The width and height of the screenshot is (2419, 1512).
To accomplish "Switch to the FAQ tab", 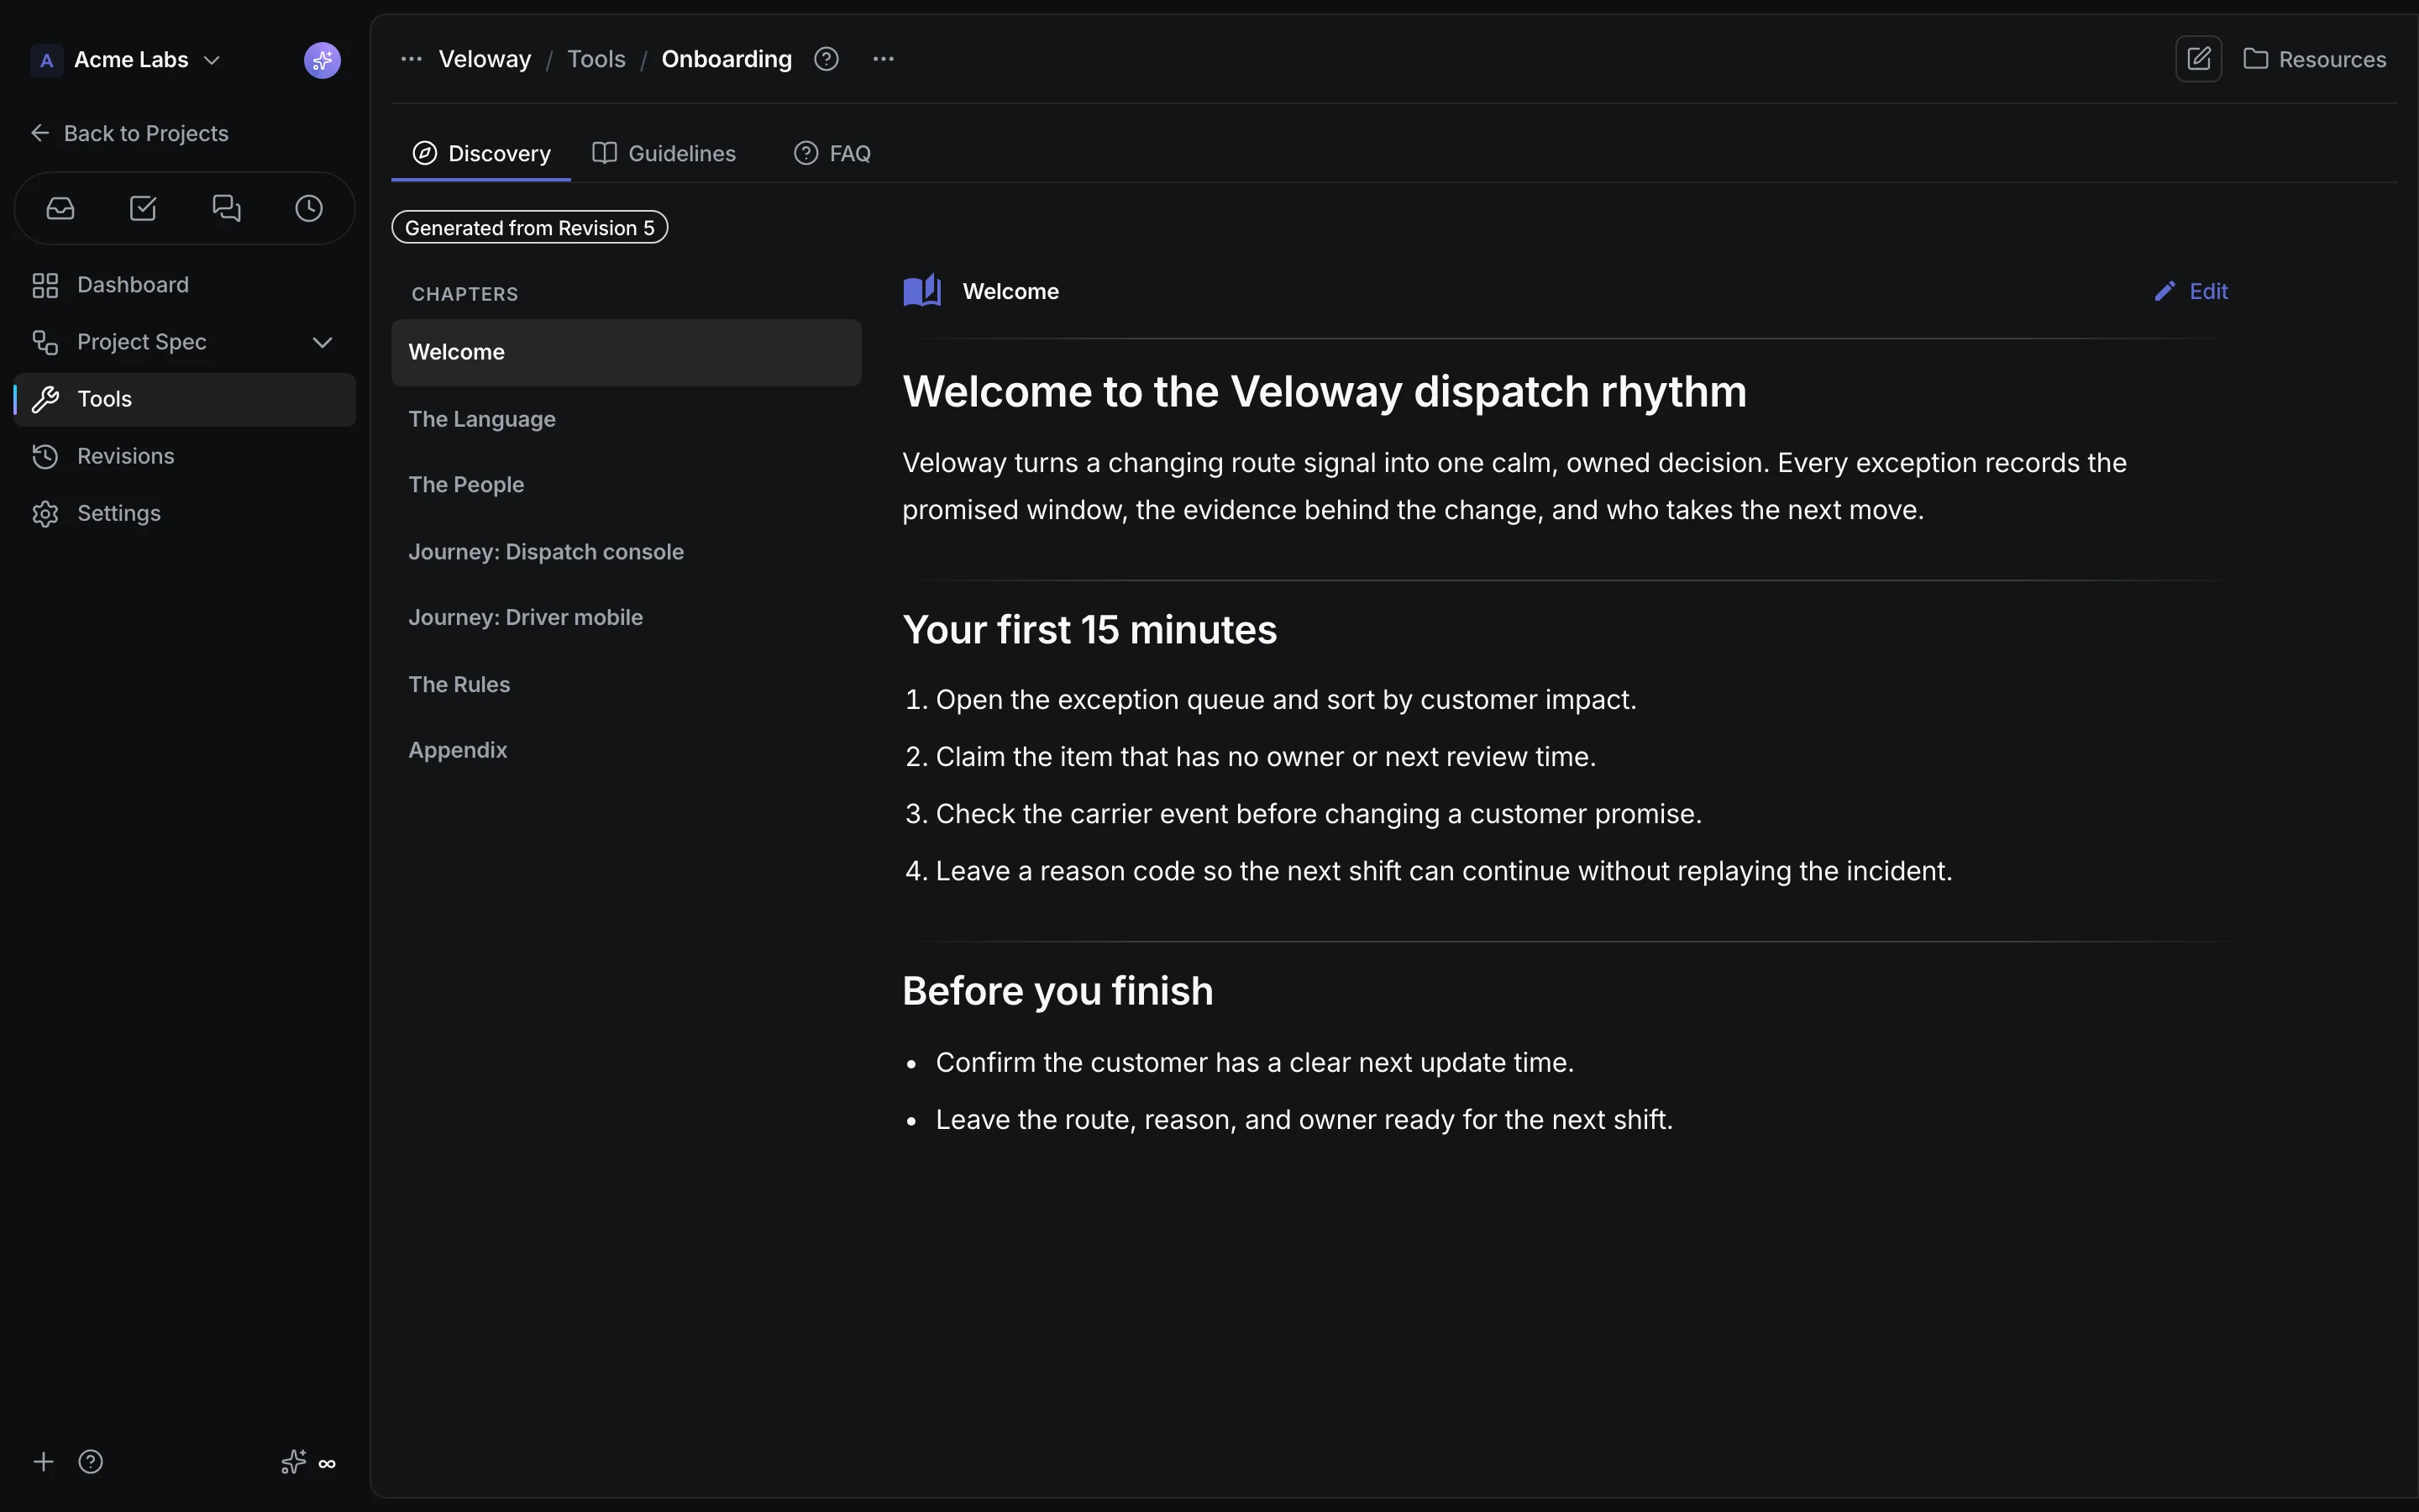I will point(832,153).
